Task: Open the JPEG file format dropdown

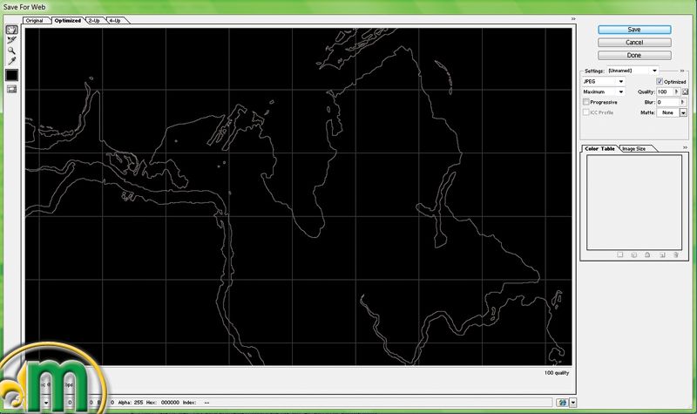Action: (604, 81)
